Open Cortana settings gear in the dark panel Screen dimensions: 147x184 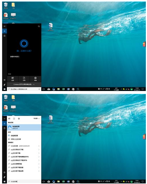point(5,80)
